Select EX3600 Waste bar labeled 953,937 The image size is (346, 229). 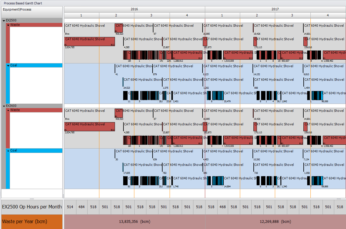coord(292,140)
